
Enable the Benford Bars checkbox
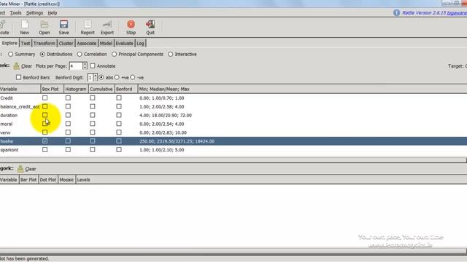tap(19, 77)
